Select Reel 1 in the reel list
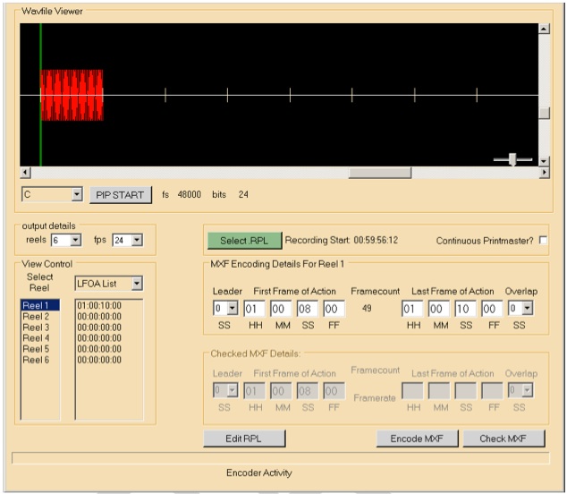The height and width of the screenshot is (494, 567). point(36,306)
